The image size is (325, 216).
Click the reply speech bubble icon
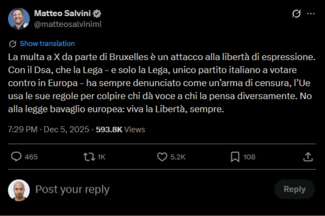16,157
